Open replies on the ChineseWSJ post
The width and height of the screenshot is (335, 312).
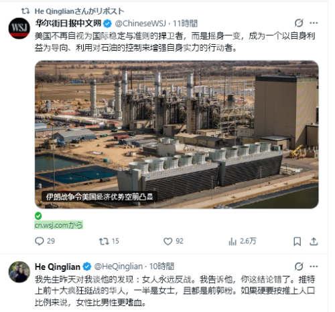(x=45, y=241)
